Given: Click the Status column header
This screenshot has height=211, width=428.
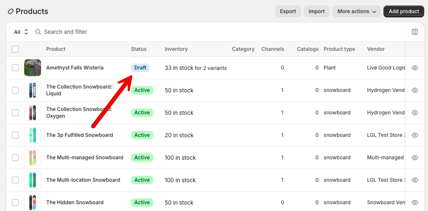Looking at the screenshot, I should 139,49.
